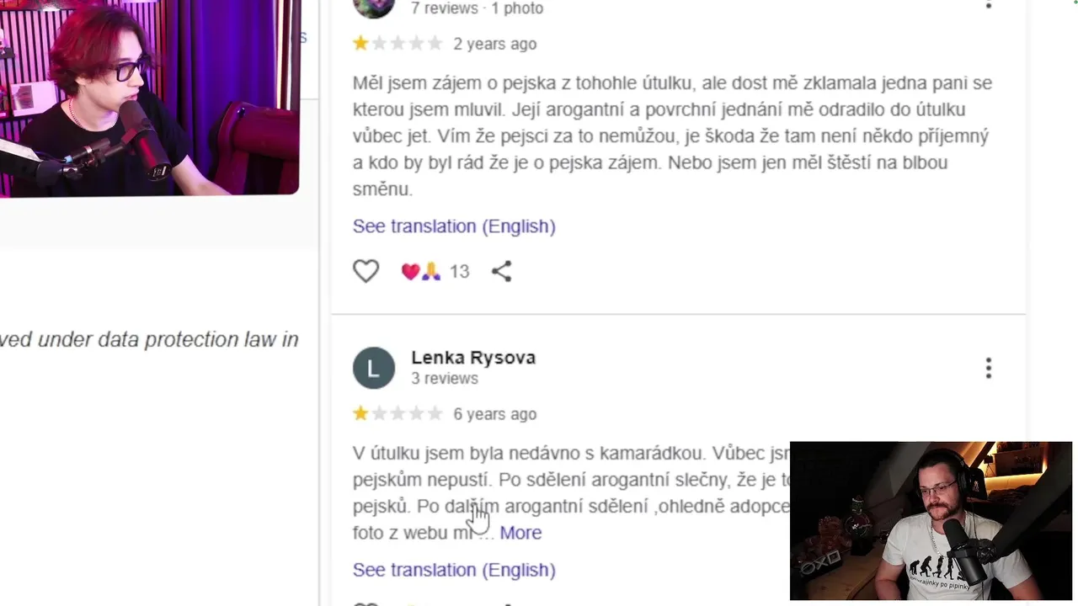Click the "6 years ago" timestamp
The height and width of the screenshot is (606, 1078).
[495, 414]
